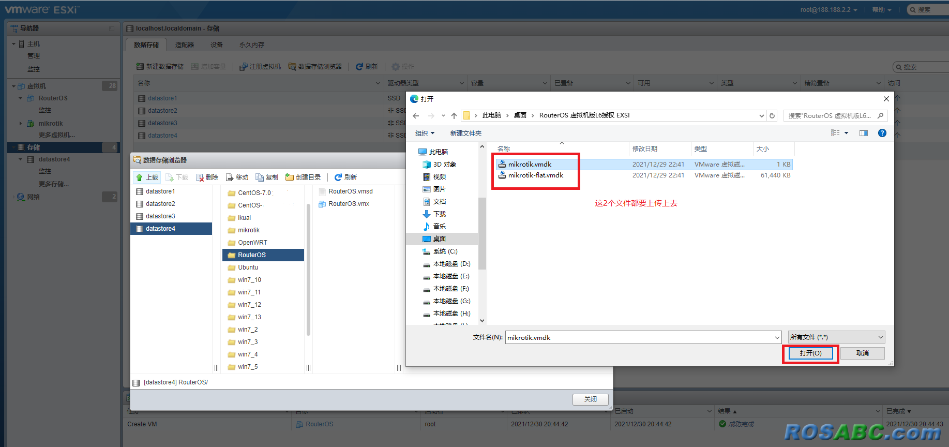Open the root@188.188.2.2 user menu

click(829, 10)
